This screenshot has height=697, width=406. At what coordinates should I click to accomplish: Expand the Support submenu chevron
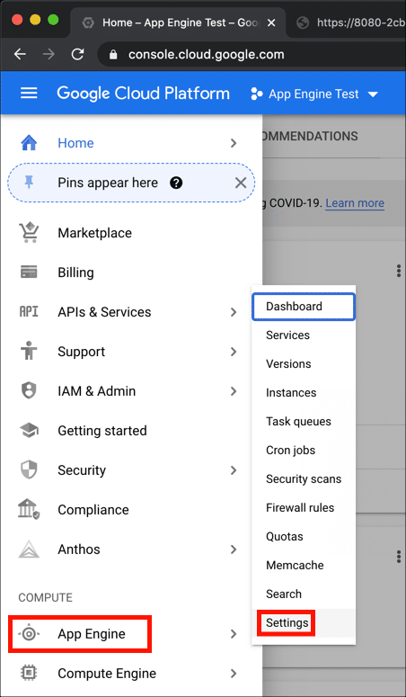tap(234, 352)
